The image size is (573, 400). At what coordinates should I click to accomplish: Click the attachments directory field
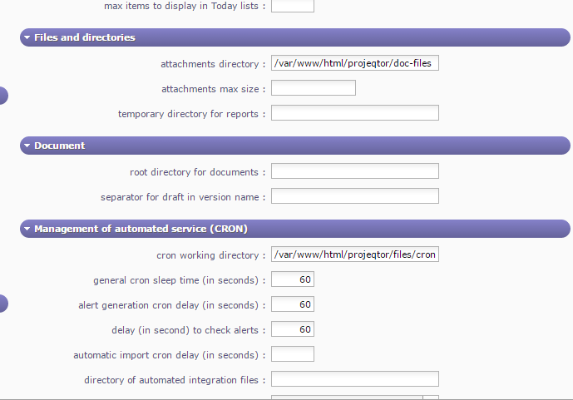[354, 63]
